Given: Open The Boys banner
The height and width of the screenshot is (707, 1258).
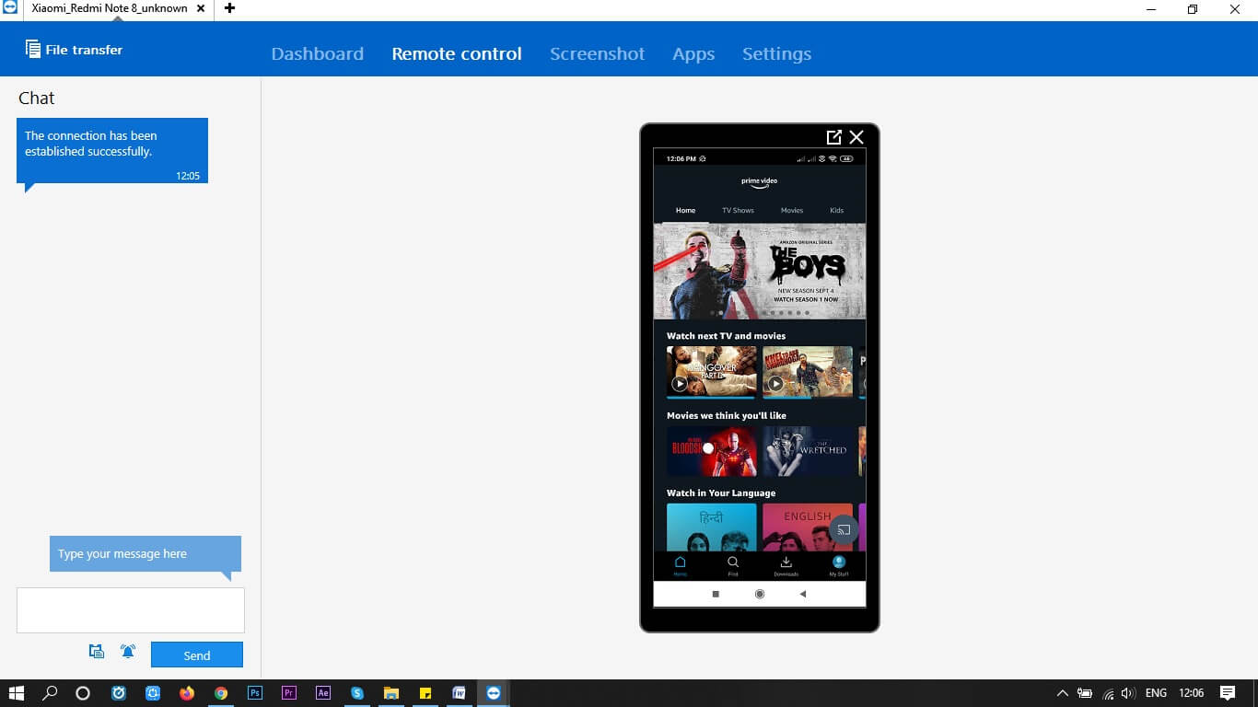Looking at the screenshot, I should [760, 271].
